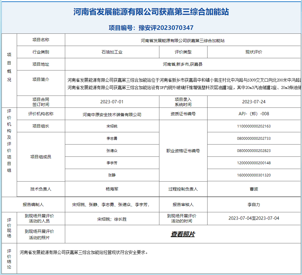The image size is (302, 275).
Task: Click the address 河南省,新乡市,获嘉县
Action: [183, 64]
